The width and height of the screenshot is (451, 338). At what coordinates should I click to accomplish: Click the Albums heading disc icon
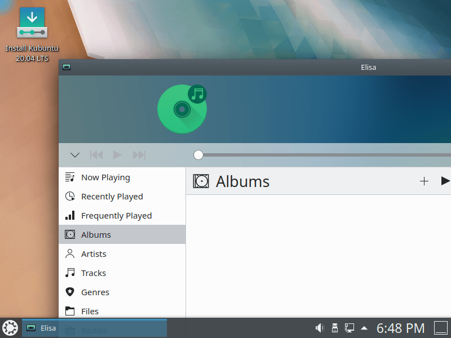[201, 181]
